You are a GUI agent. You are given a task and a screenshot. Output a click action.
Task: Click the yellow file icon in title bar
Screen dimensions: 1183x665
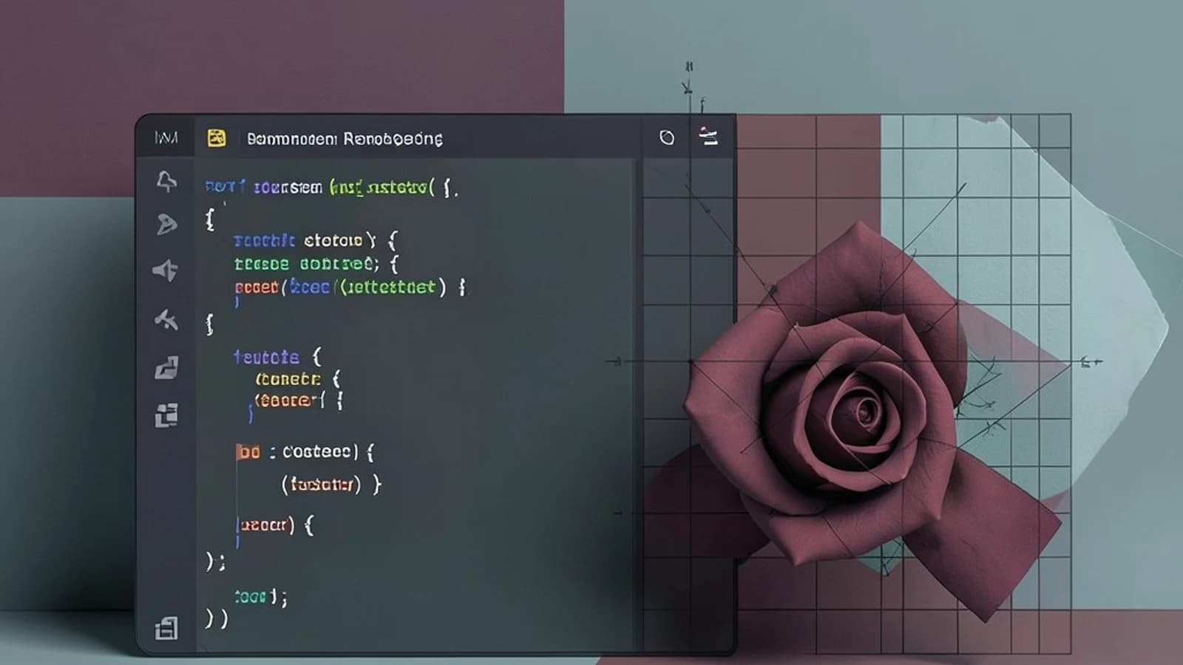pos(216,138)
